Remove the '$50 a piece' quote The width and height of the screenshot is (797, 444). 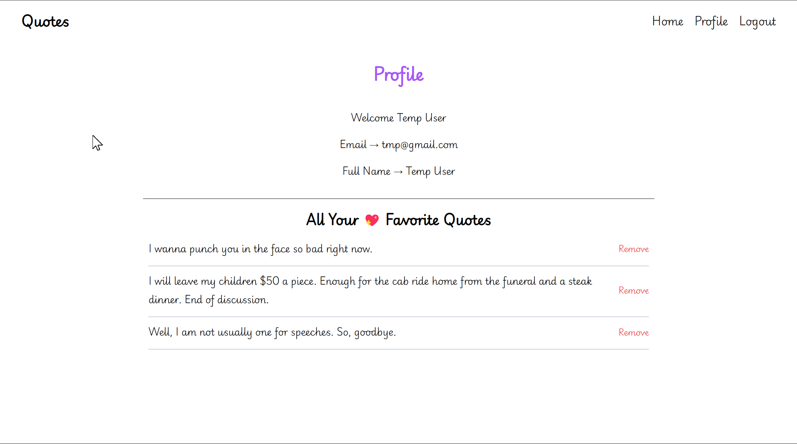(633, 290)
